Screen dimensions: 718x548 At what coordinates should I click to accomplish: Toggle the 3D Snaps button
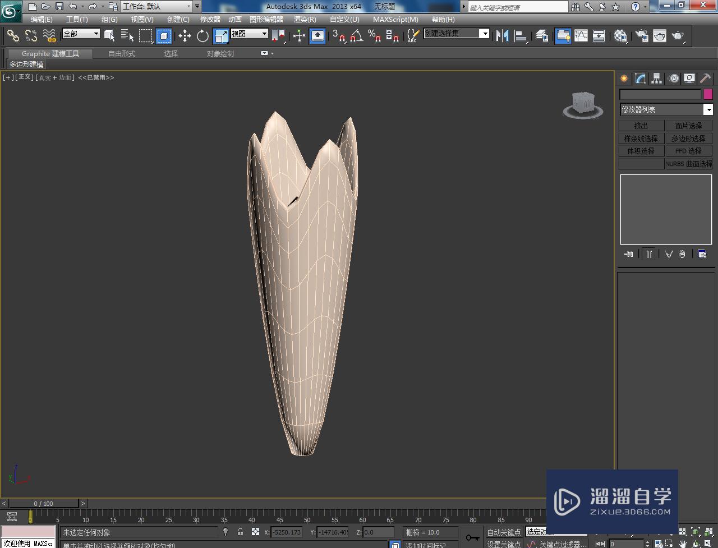[338, 36]
